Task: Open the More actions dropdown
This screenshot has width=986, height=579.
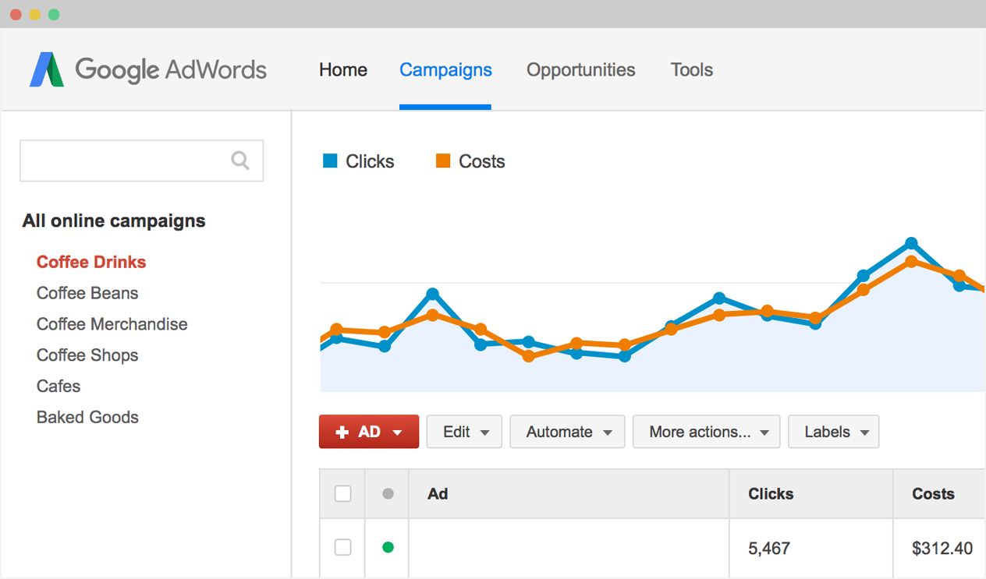Action: [706, 431]
